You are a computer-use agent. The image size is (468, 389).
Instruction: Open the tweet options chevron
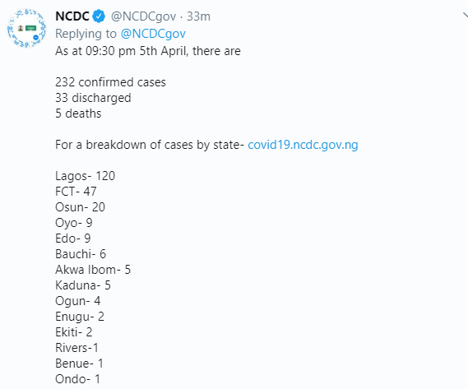point(466,15)
